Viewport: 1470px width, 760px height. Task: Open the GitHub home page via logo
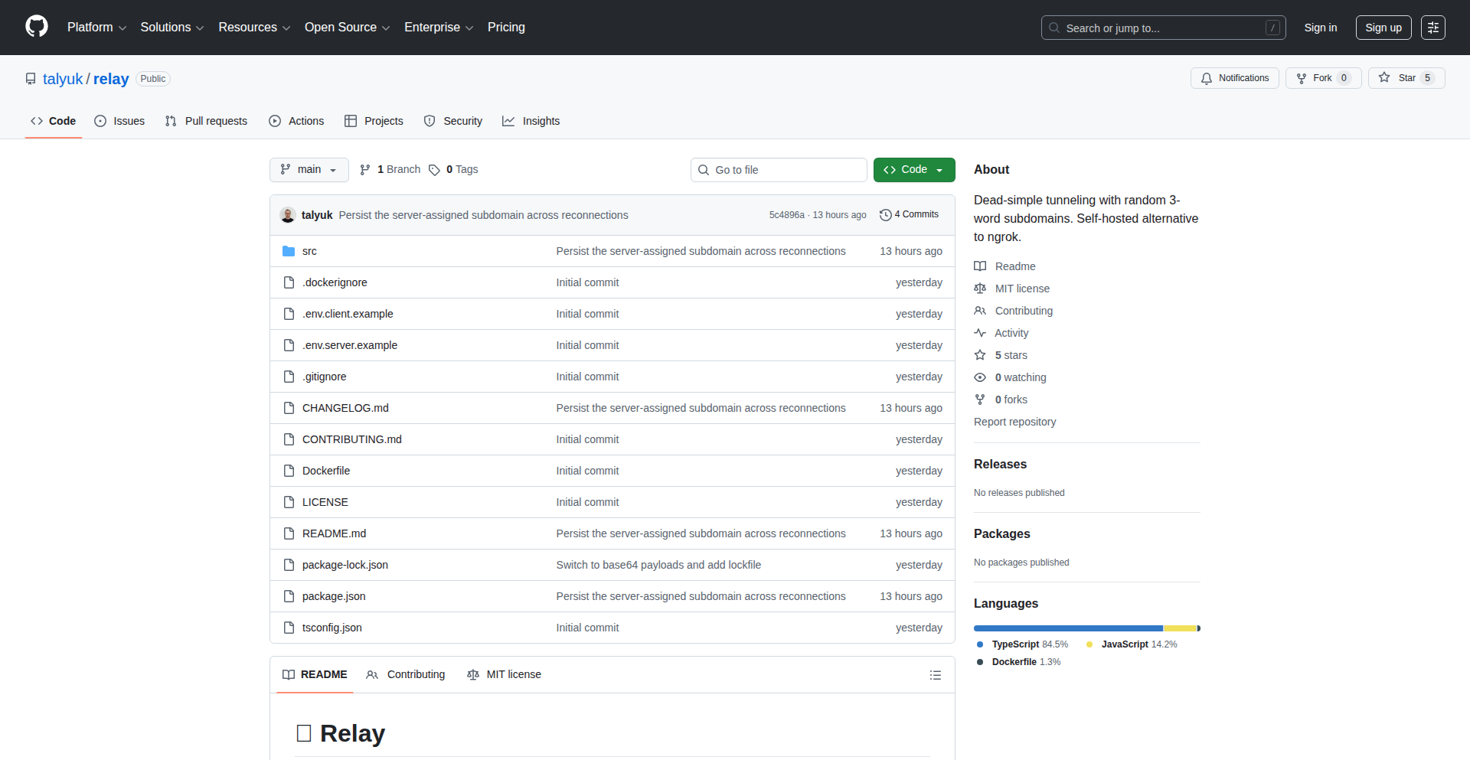[x=35, y=27]
